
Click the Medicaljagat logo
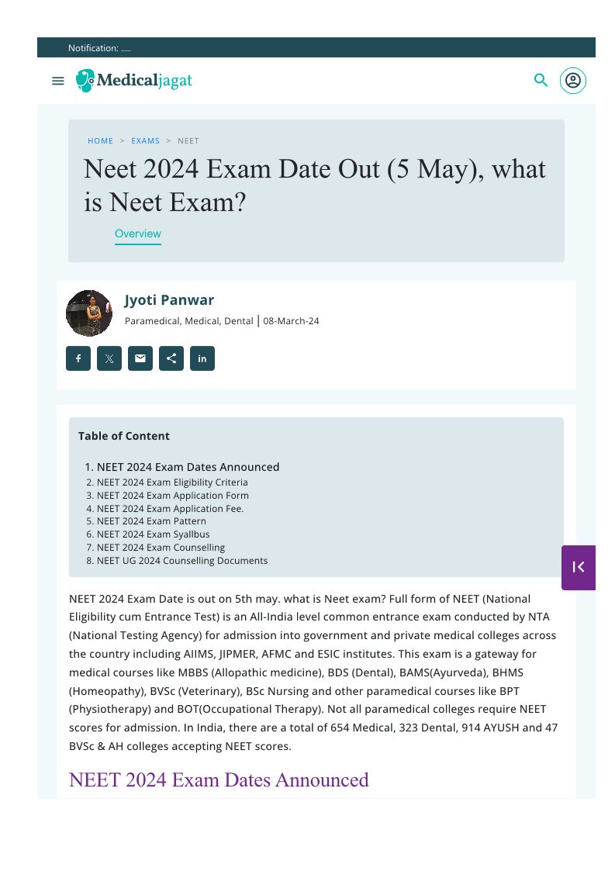tap(134, 81)
